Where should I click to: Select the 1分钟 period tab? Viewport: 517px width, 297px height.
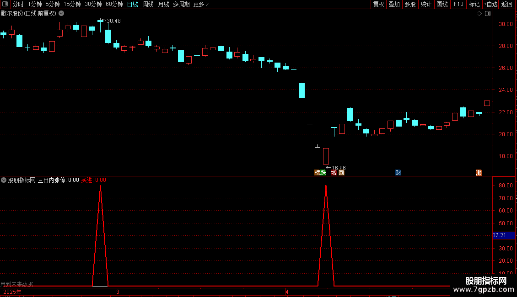point(35,4)
